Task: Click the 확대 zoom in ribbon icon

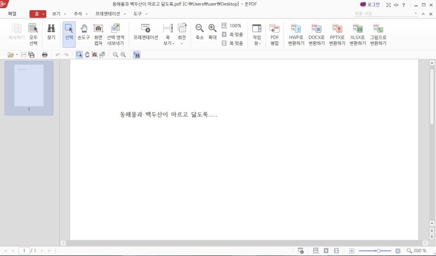Action: coord(213,32)
